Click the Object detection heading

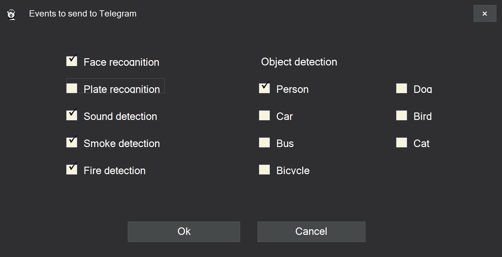(x=299, y=62)
